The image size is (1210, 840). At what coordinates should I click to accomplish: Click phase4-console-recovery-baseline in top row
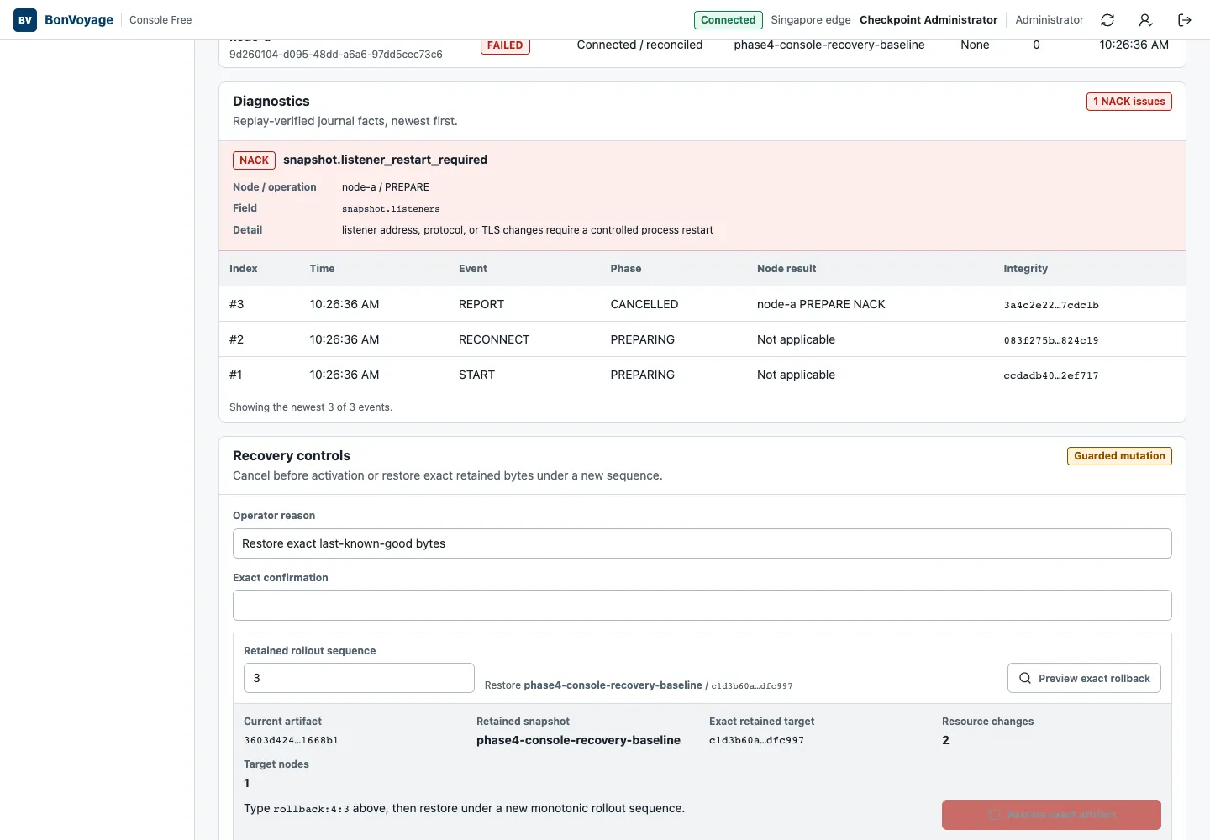tap(829, 45)
